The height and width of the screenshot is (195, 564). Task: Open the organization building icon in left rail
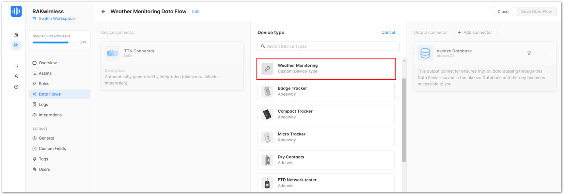click(x=16, y=35)
